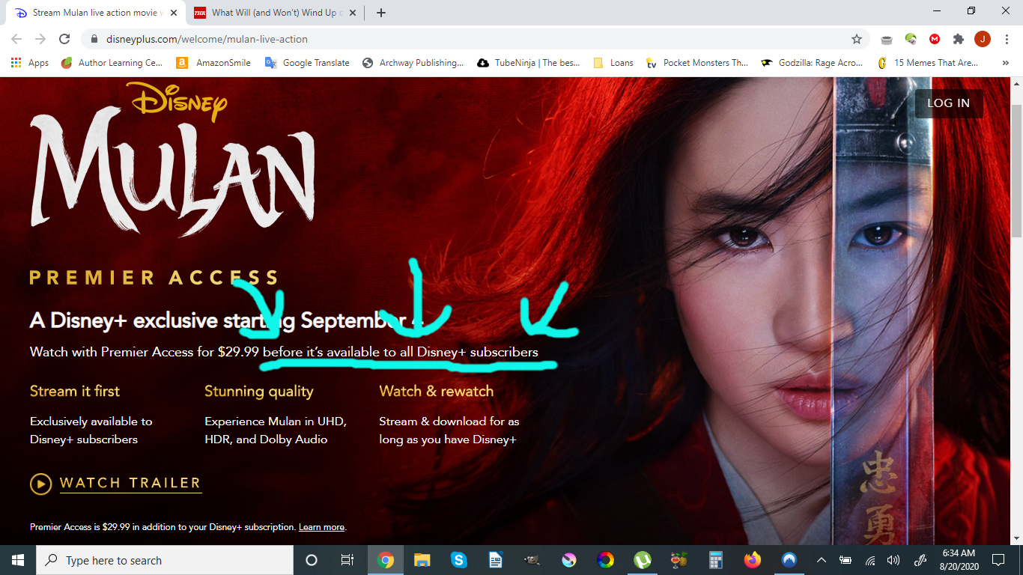Open the WATCH TRAILER link
This screenshot has width=1023, height=575.
pyautogui.click(x=130, y=484)
